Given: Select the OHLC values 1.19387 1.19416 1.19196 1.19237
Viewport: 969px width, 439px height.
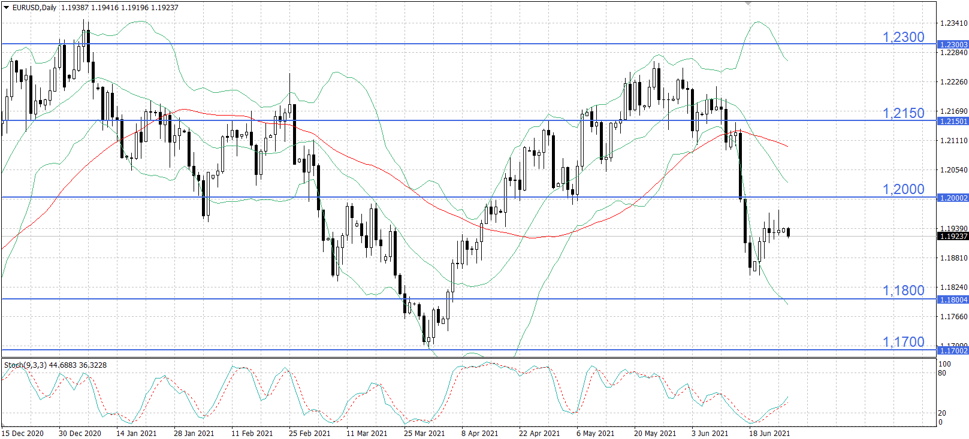Looking at the screenshot, I should pos(120,8).
